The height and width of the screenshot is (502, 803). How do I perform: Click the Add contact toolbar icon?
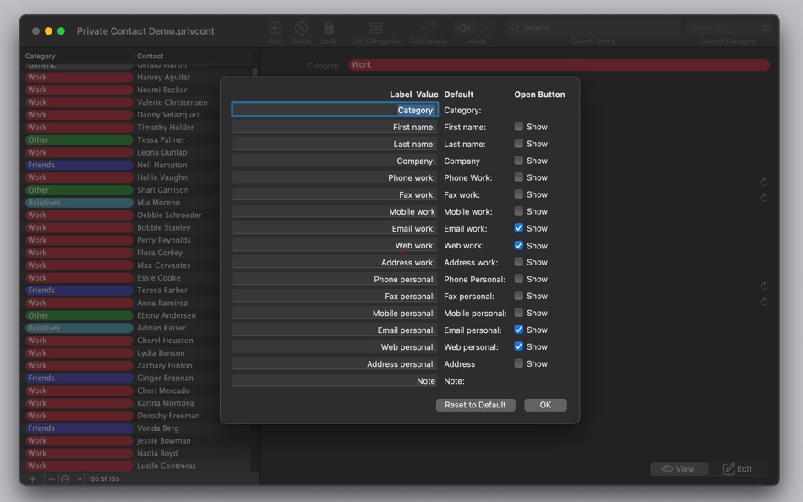click(x=275, y=28)
